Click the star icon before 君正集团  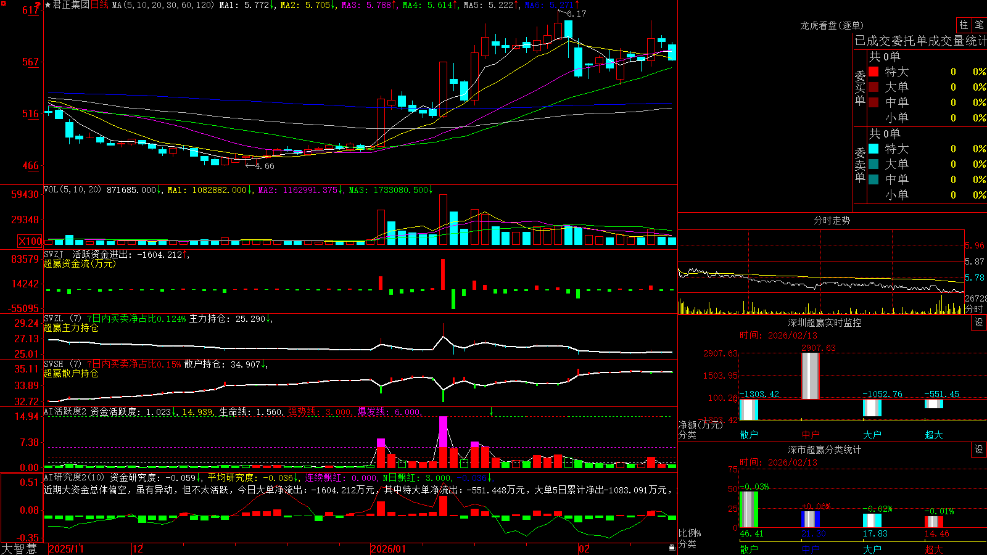pos(48,5)
